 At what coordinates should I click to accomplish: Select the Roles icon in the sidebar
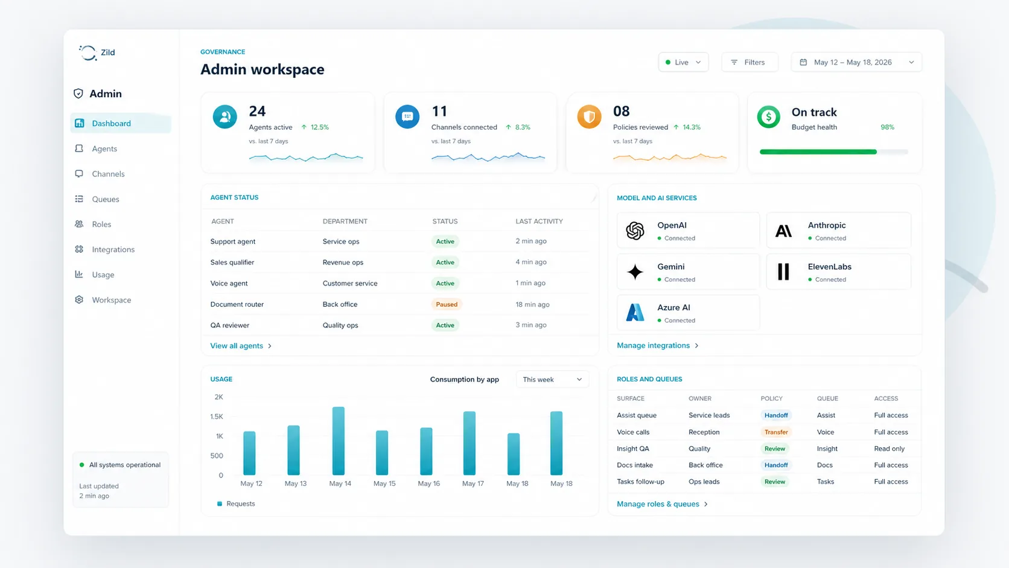79,224
